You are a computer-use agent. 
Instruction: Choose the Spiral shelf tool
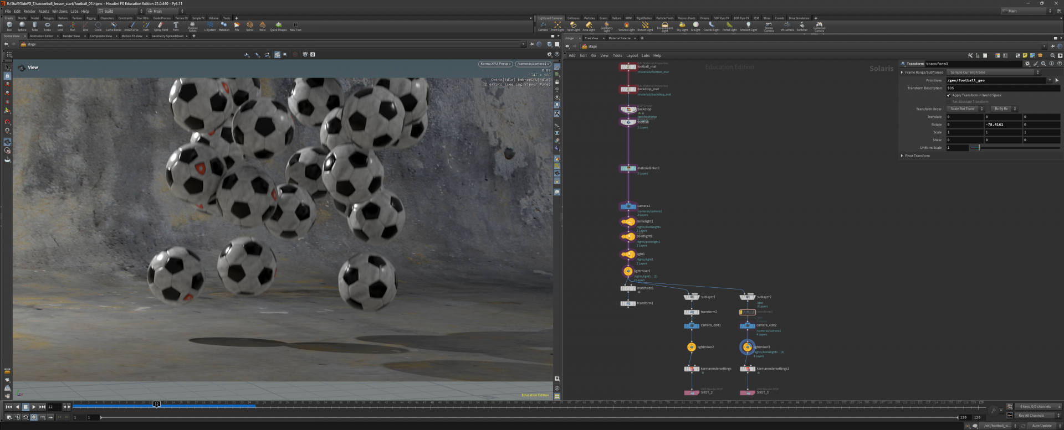click(249, 26)
